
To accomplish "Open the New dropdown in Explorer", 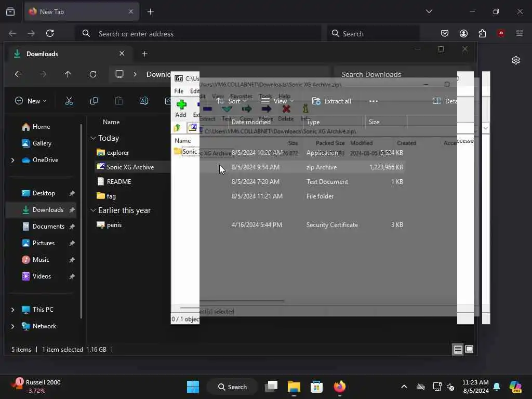I will pos(31,101).
